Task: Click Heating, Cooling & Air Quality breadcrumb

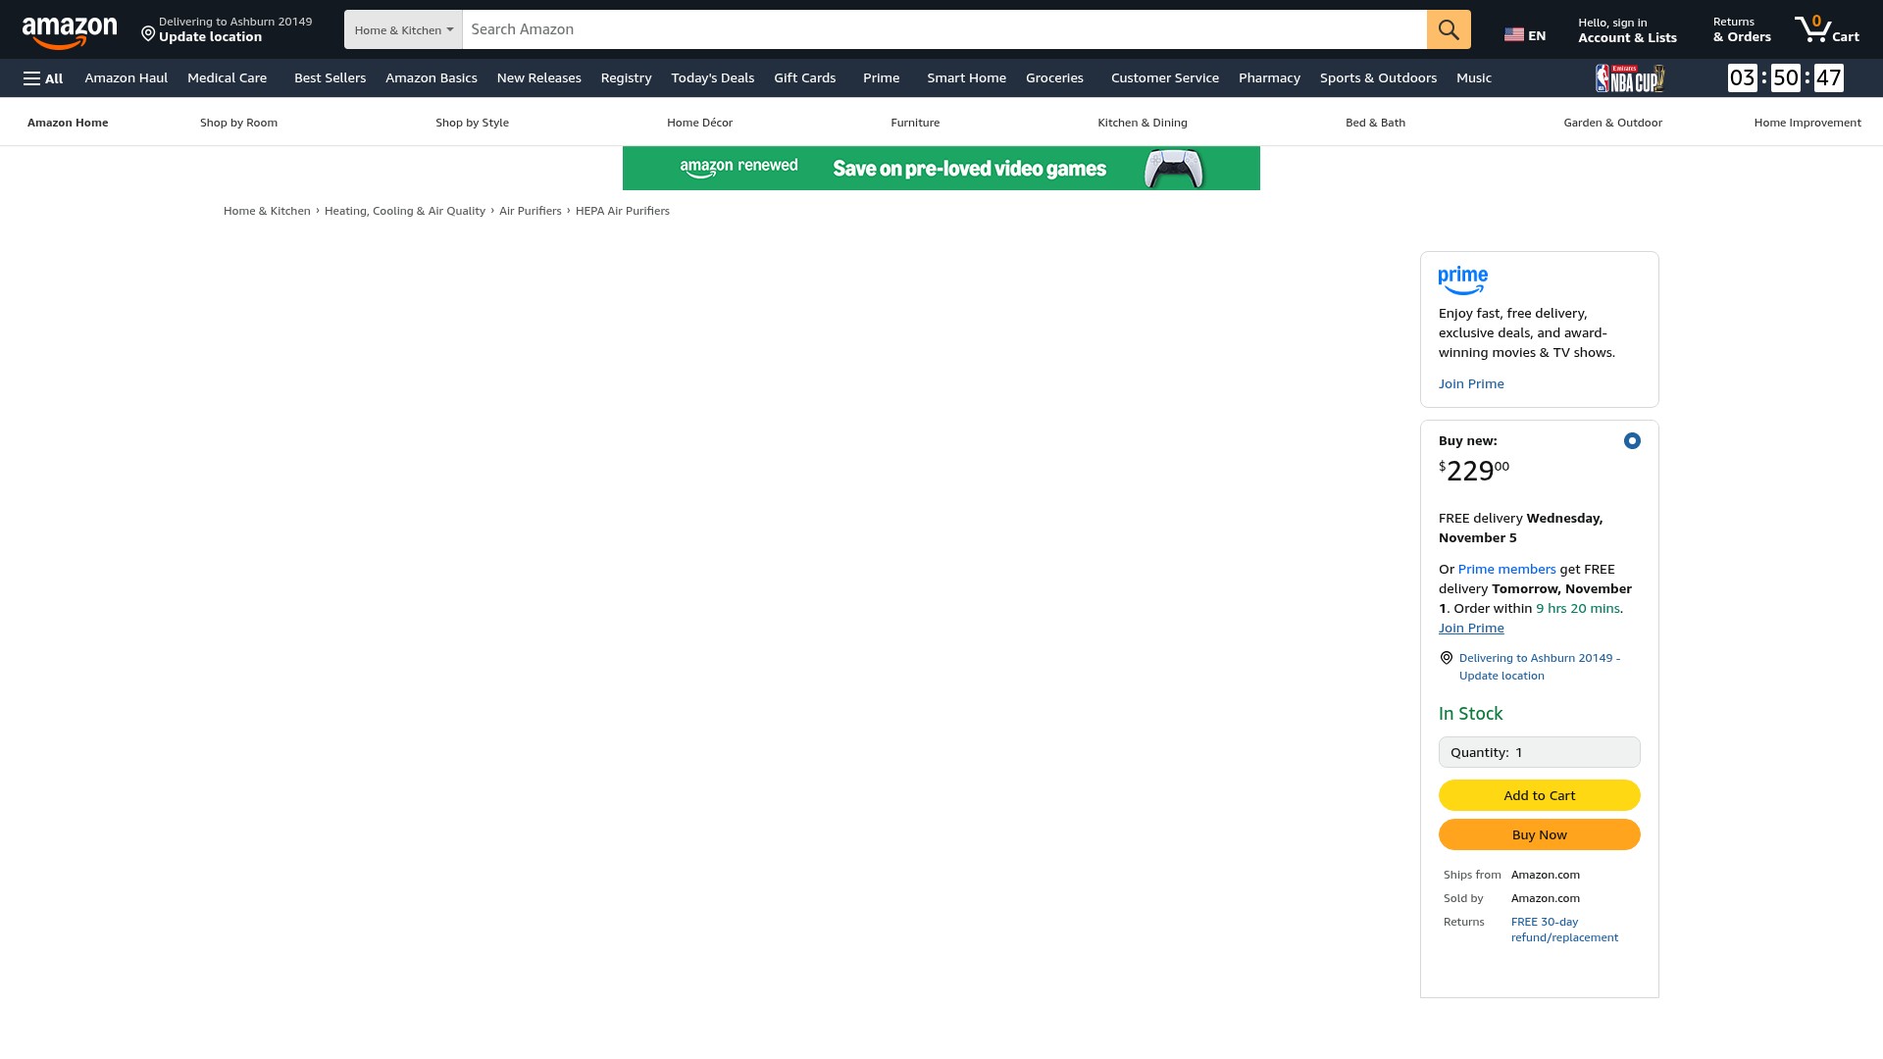Action: point(405,211)
